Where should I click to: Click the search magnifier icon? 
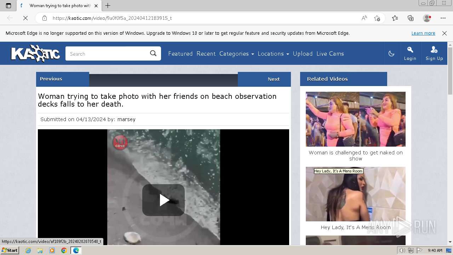[x=153, y=53]
